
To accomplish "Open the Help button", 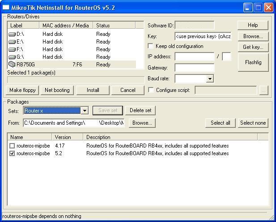I will 253,25.
